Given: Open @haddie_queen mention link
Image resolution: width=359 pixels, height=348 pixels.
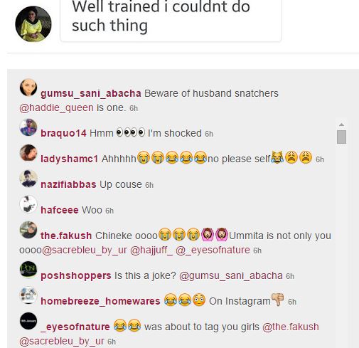Looking at the screenshot, I should [x=56, y=108].
